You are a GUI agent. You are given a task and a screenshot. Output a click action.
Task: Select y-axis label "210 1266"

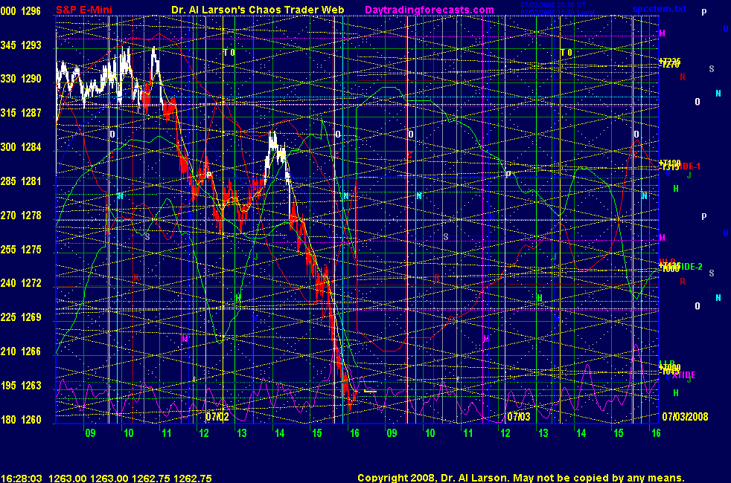[x=21, y=351]
